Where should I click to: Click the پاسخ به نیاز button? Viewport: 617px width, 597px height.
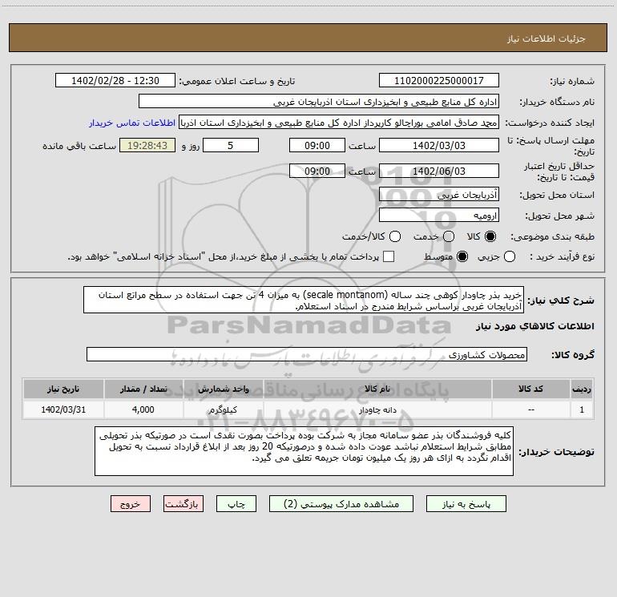click(x=466, y=504)
